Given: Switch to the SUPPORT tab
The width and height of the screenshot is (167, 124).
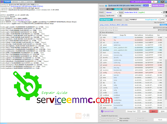Looking at the screenshot, I should [30, 2].
